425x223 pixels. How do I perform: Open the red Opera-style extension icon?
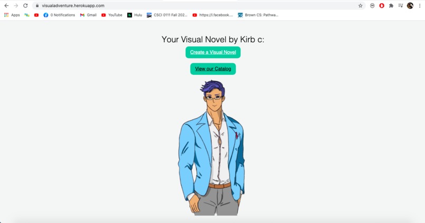(x=382, y=6)
